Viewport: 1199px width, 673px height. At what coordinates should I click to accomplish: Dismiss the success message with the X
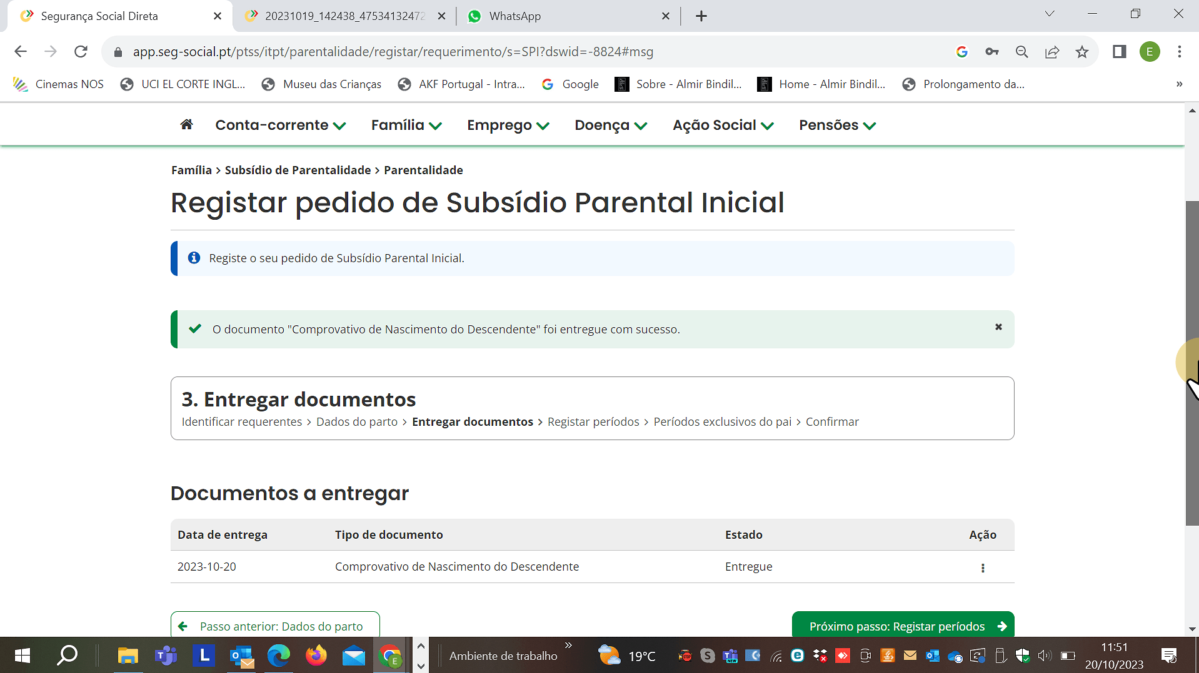(998, 327)
